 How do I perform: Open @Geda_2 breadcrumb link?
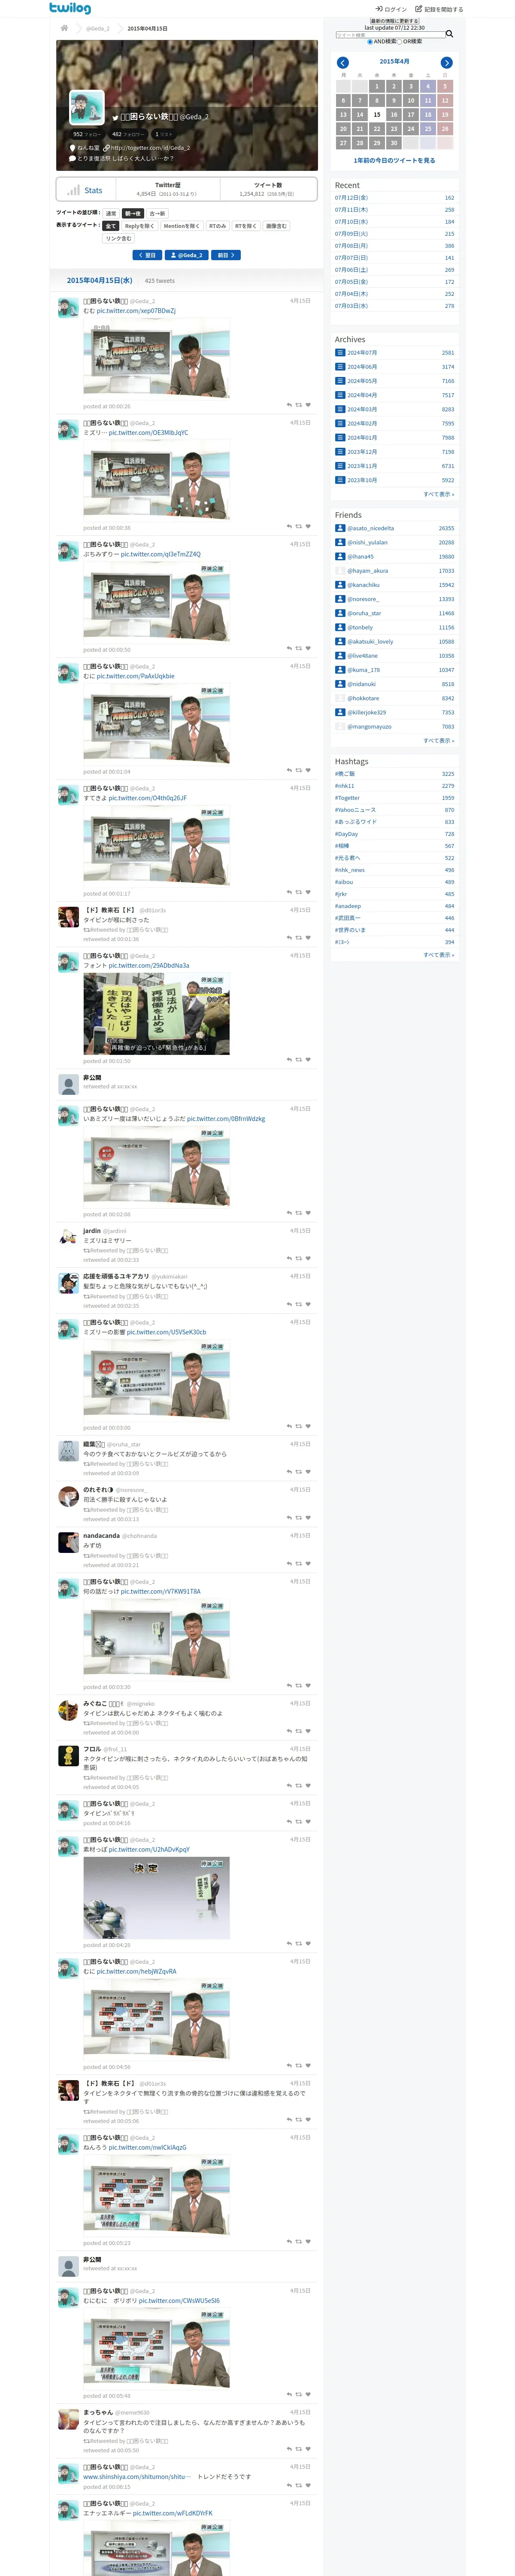[98, 28]
